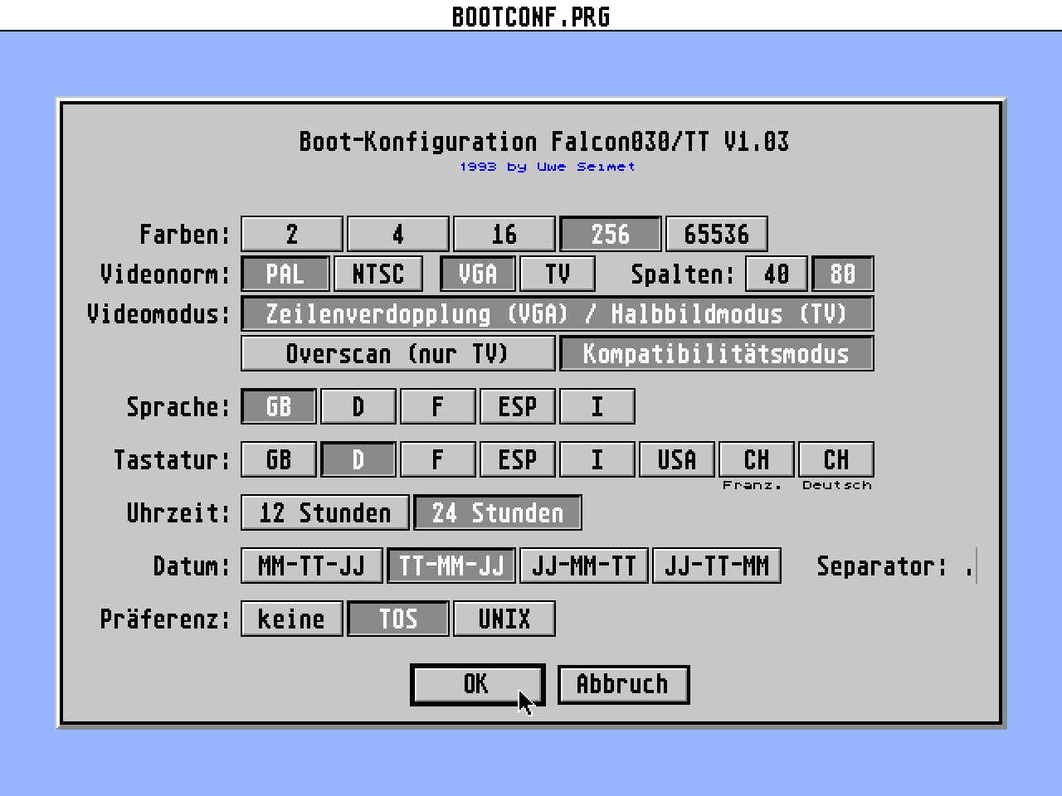Select 4 colors under Farben
This screenshot has width=1062, height=796.
tap(398, 234)
